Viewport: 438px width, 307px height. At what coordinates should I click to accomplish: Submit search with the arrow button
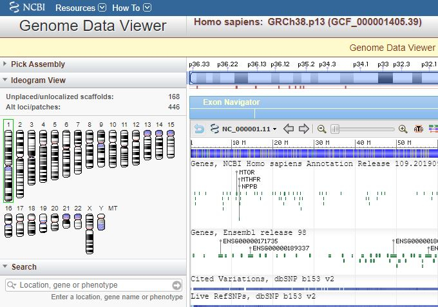[176, 285]
